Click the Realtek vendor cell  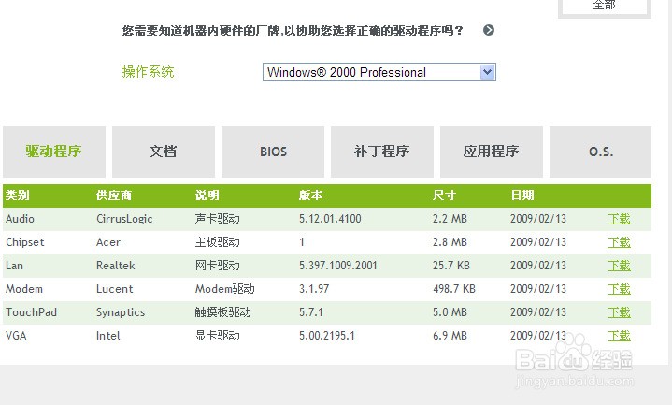click(x=116, y=266)
